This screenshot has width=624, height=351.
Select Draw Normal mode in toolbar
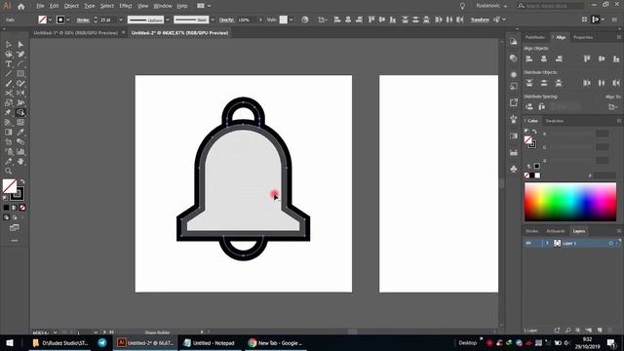6,217
